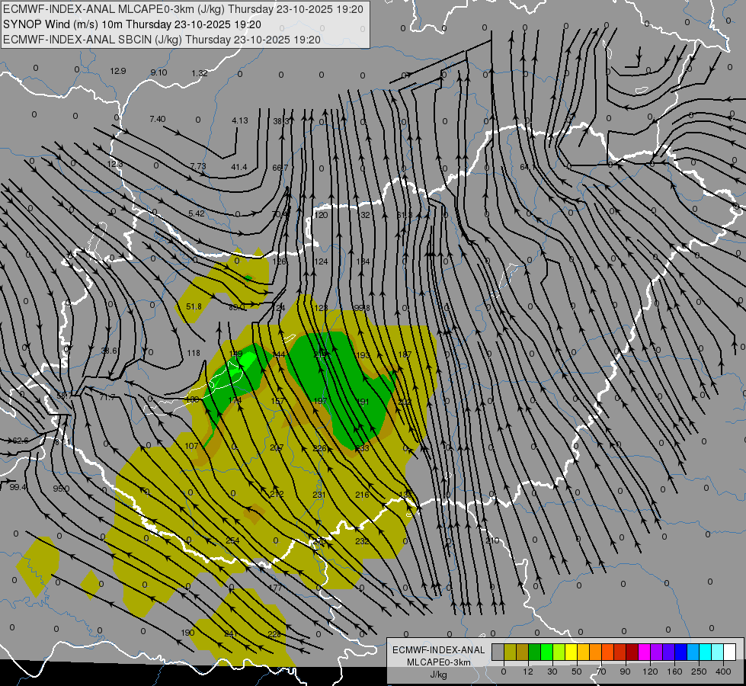Click the legend tick label '160'
Viewport: 746px width, 686px height.
coord(674,672)
